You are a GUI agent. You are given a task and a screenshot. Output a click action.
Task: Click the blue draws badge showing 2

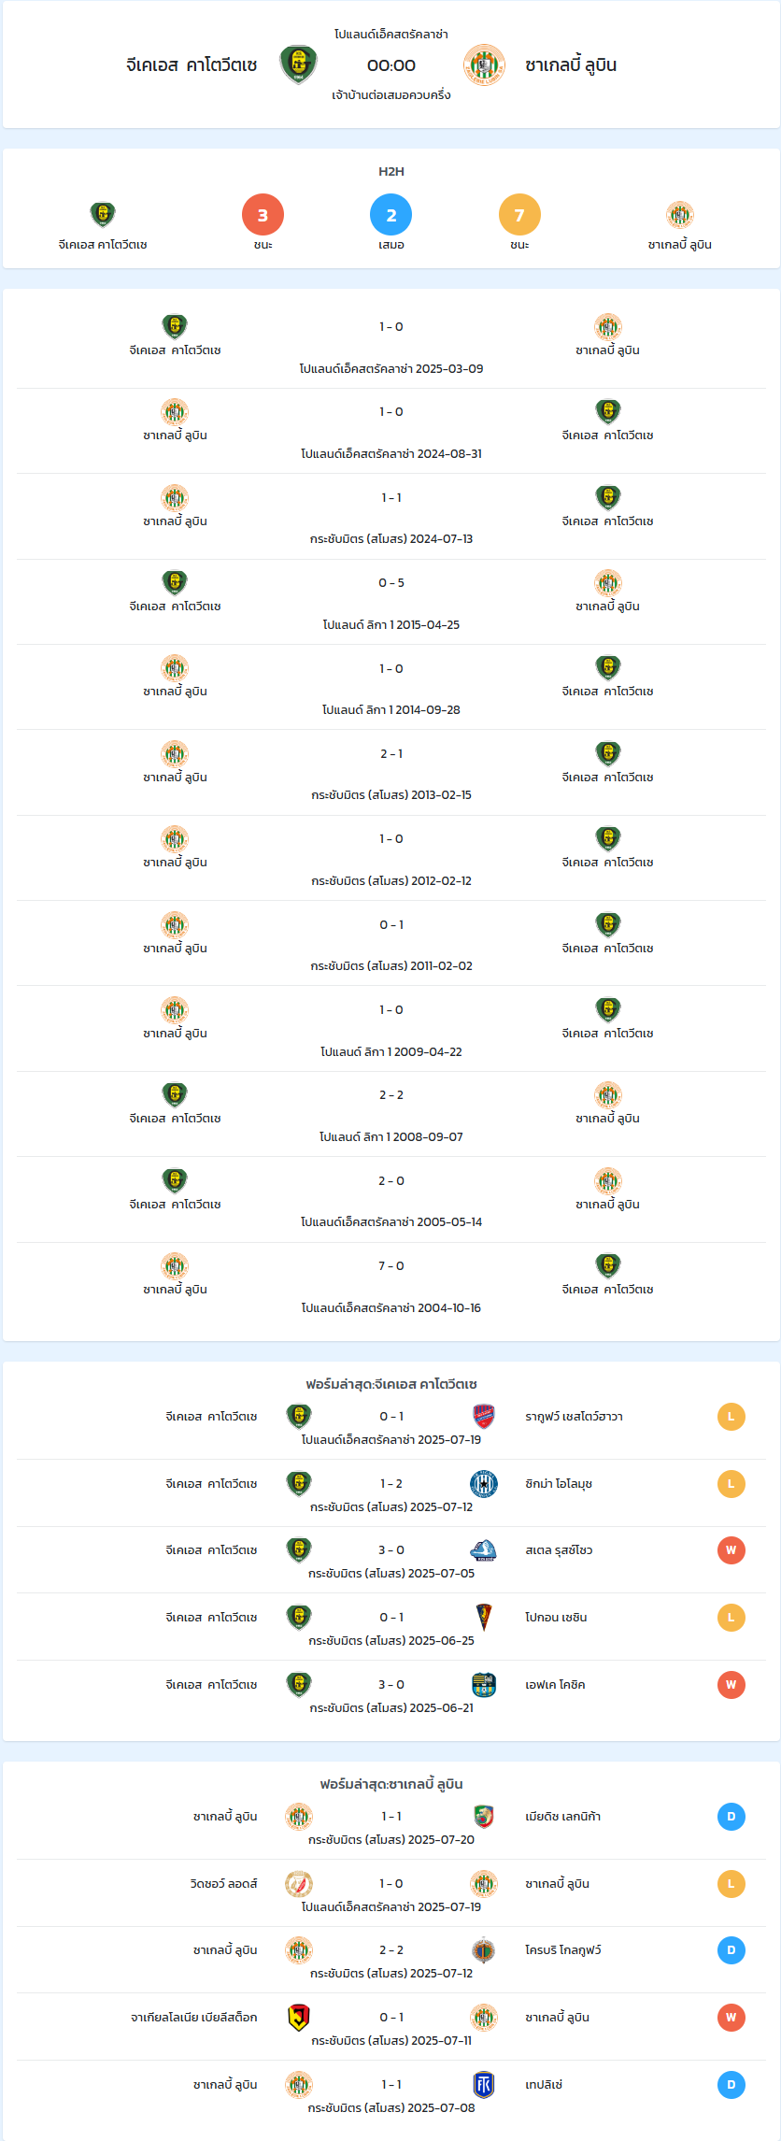click(x=390, y=215)
